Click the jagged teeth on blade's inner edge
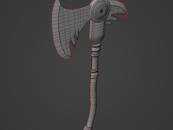The image size is (173, 130). 75,39
